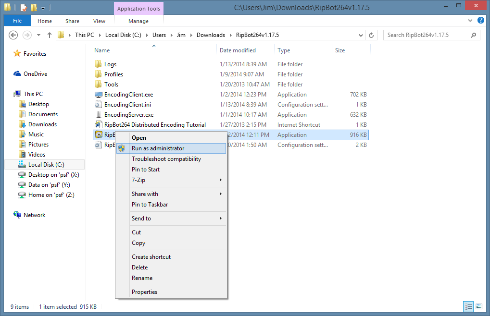Click EncodingServer.exe application icon
Image resolution: width=490 pixels, height=316 pixels.
99,114
